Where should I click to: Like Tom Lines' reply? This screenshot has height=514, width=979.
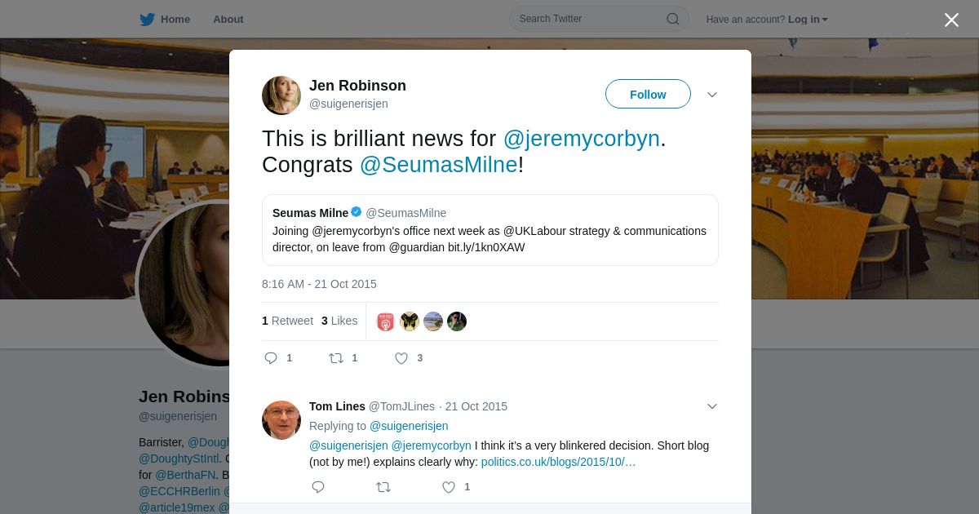point(449,487)
